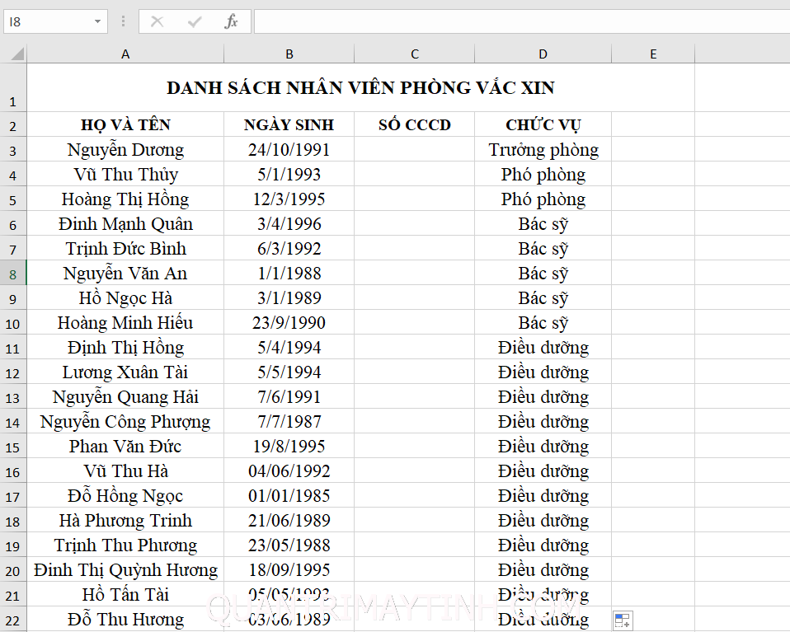790x632 pixels.
Task: Select cell with Đỗ Hồng Ngọc
Action: click(x=125, y=495)
